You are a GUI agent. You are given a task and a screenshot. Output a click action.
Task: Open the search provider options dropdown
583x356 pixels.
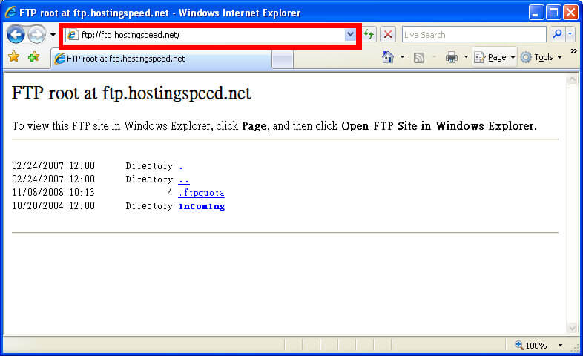click(570, 34)
